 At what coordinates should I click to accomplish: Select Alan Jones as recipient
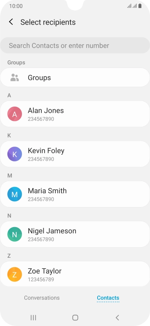[x=75, y=114]
